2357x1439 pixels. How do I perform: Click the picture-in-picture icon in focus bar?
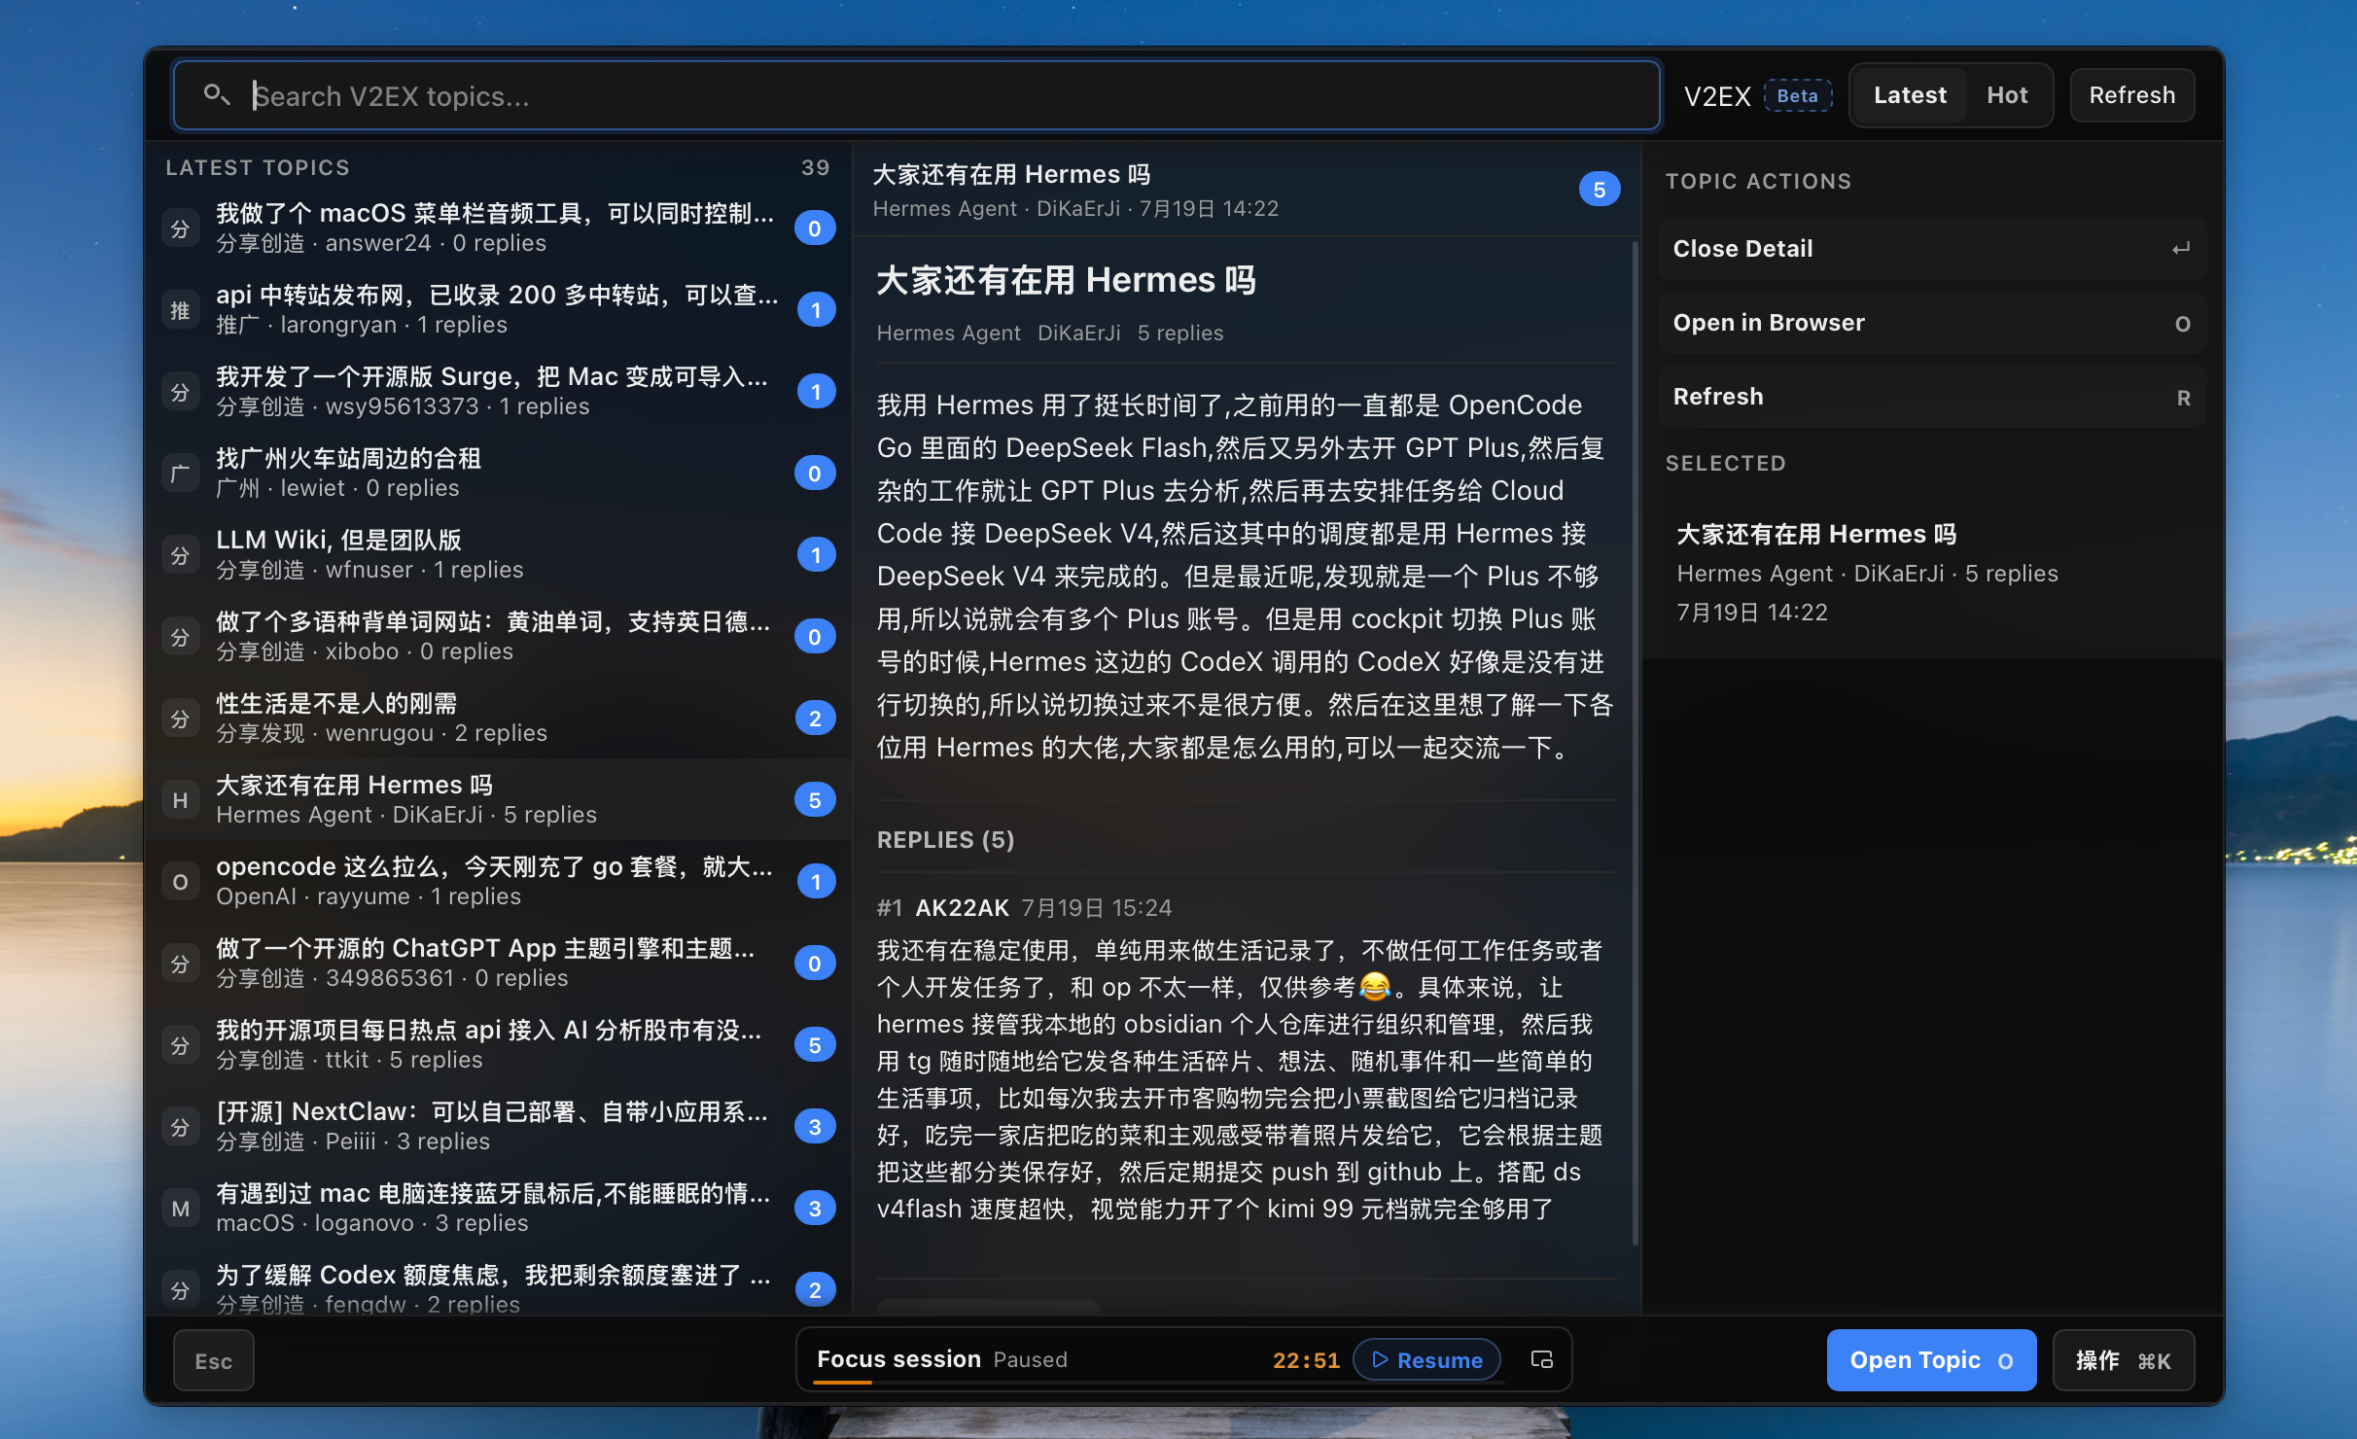coord(1541,1359)
